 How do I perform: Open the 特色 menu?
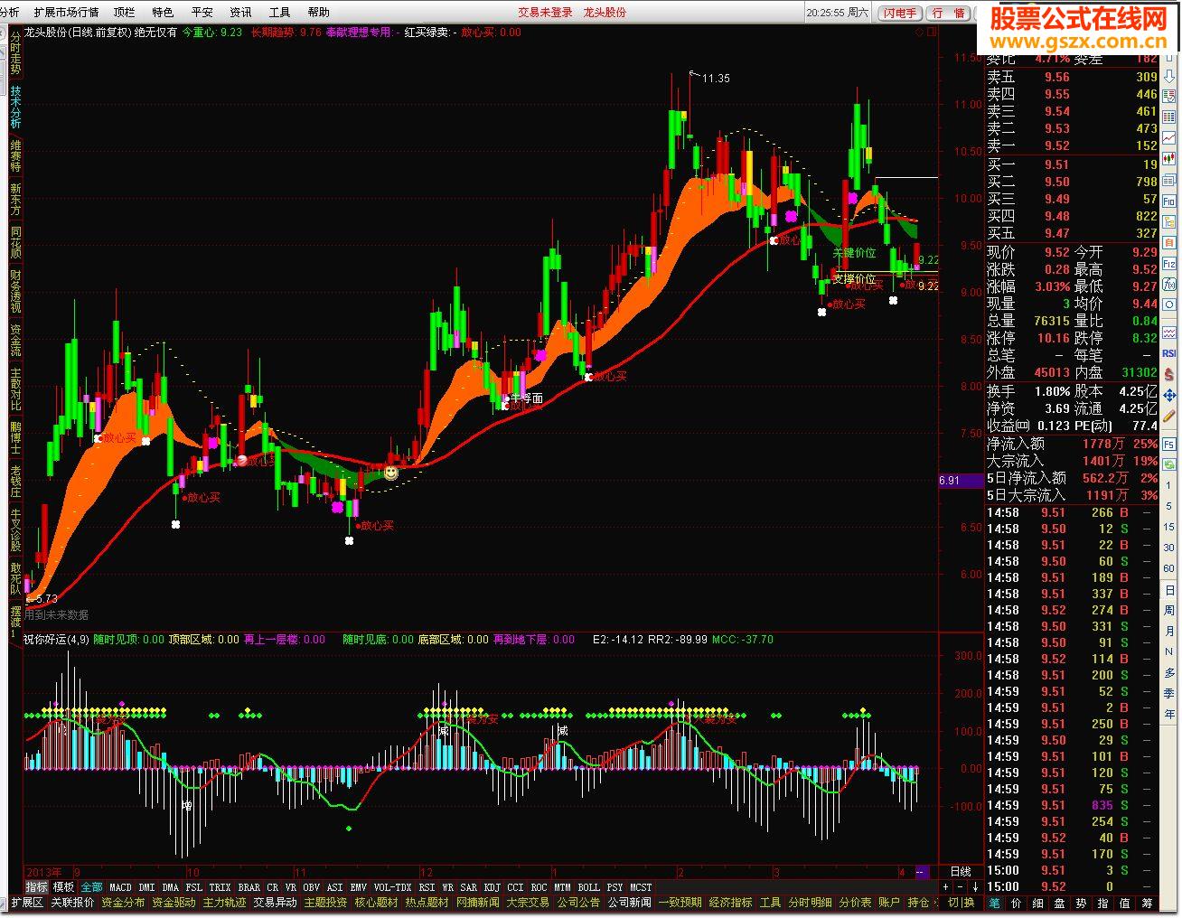point(163,13)
